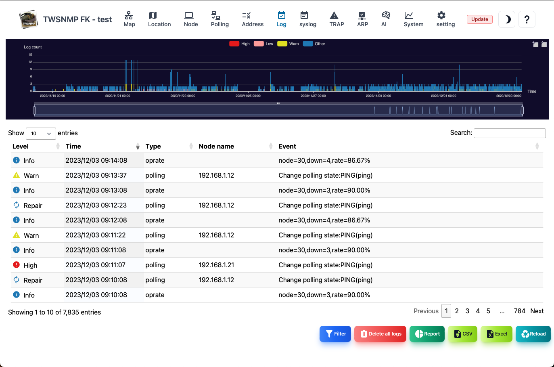Toggle the Warn series legend in chart
554x367 pixels.
(x=288, y=44)
